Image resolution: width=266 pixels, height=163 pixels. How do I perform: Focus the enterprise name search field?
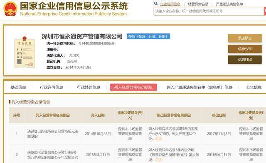[x=209, y=11]
